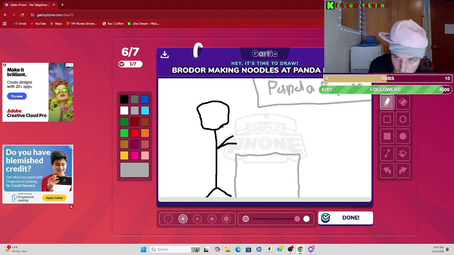Pick the bright red color swatch
The image size is (454, 255).
coord(134,133)
